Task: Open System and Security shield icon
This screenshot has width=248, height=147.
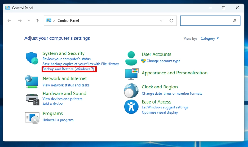Action: [x=32, y=58]
